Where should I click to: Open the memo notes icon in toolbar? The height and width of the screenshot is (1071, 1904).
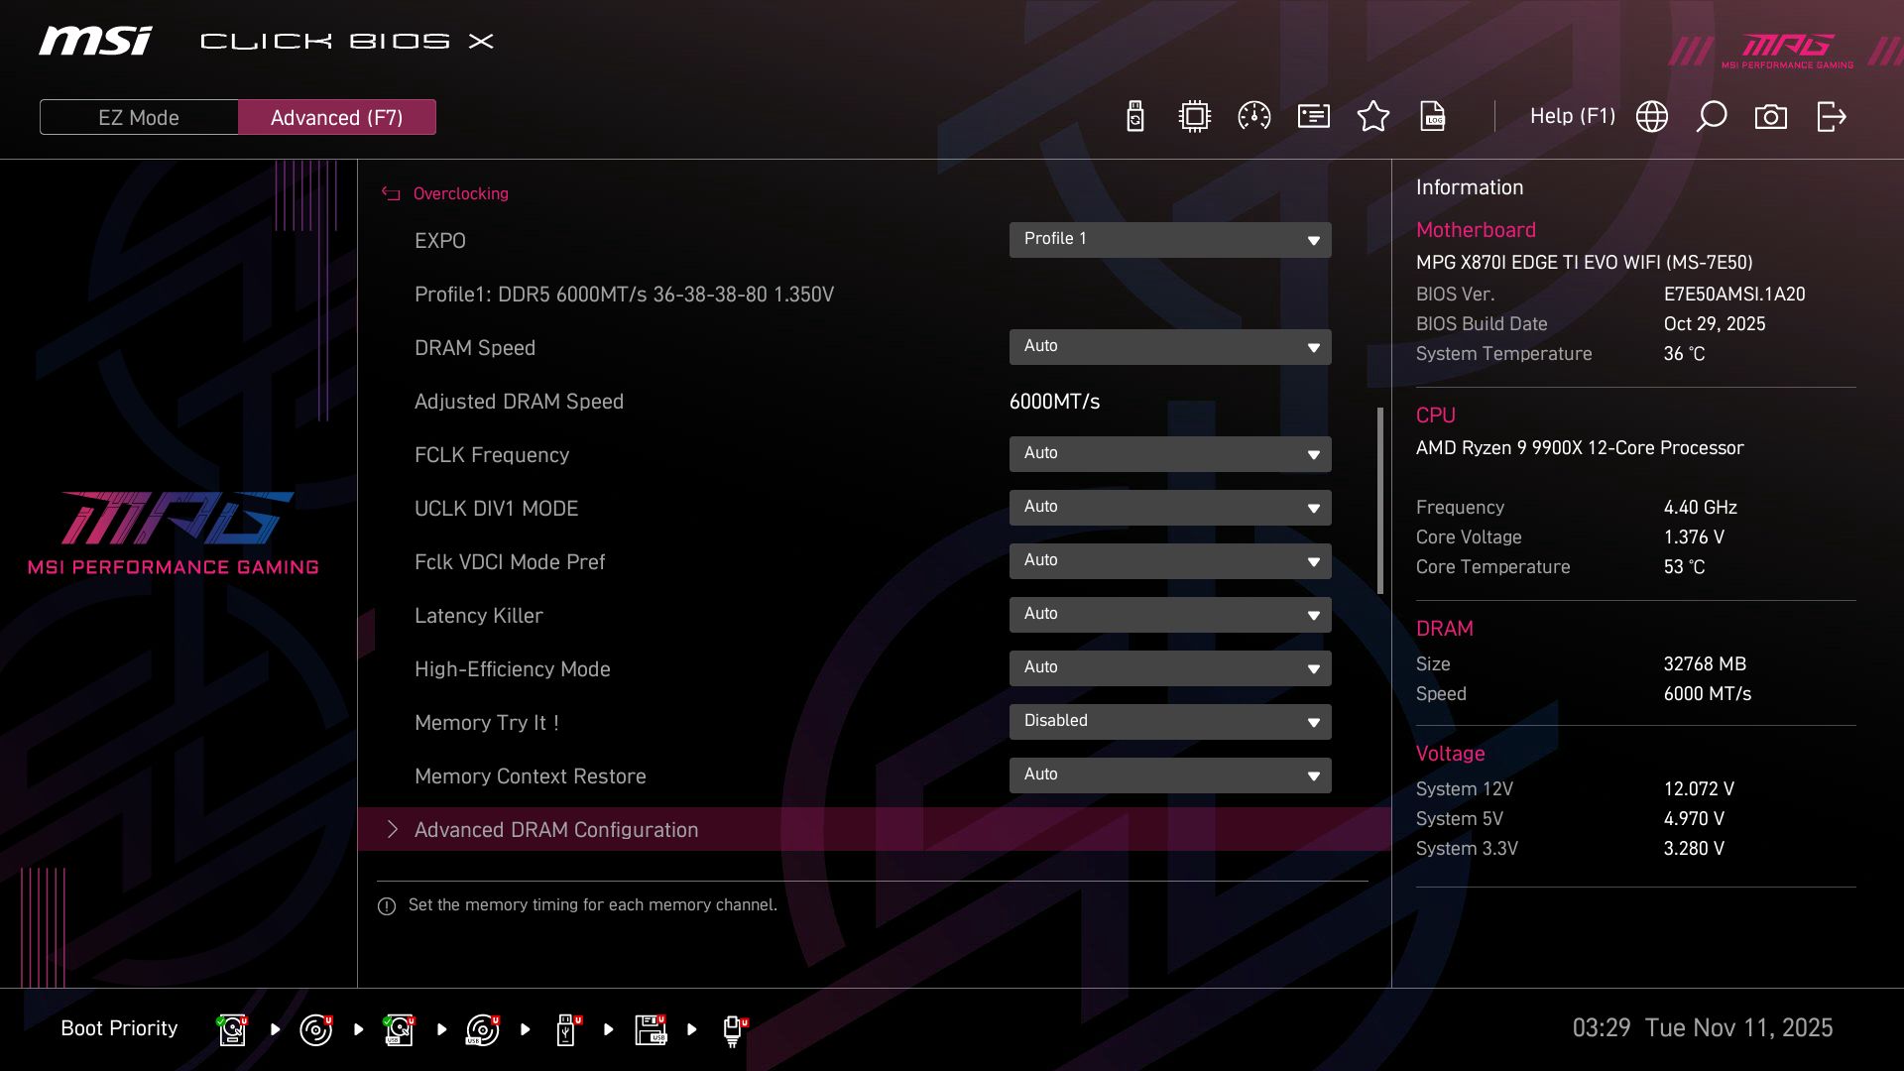coord(1313,116)
